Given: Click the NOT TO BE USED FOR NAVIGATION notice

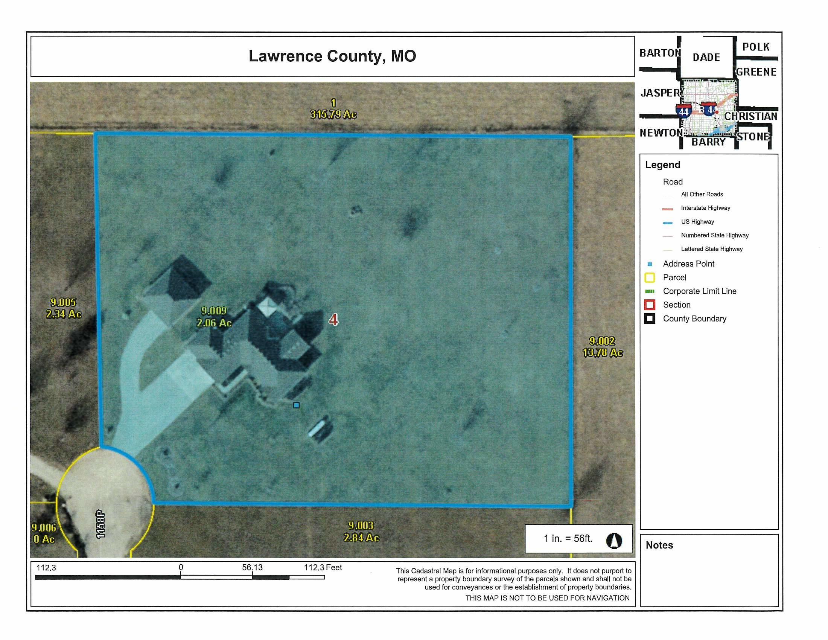Looking at the screenshot, I should pyautogui.click(x=548, y=598).
